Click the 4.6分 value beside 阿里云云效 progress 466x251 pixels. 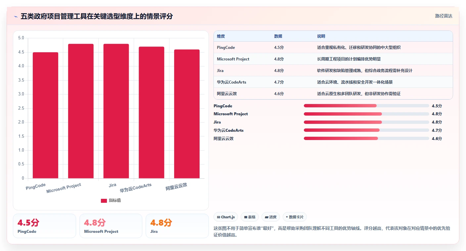437,139
